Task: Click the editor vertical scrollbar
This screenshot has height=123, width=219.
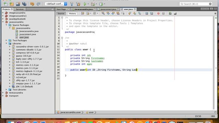Action: (x=214, y=63)
